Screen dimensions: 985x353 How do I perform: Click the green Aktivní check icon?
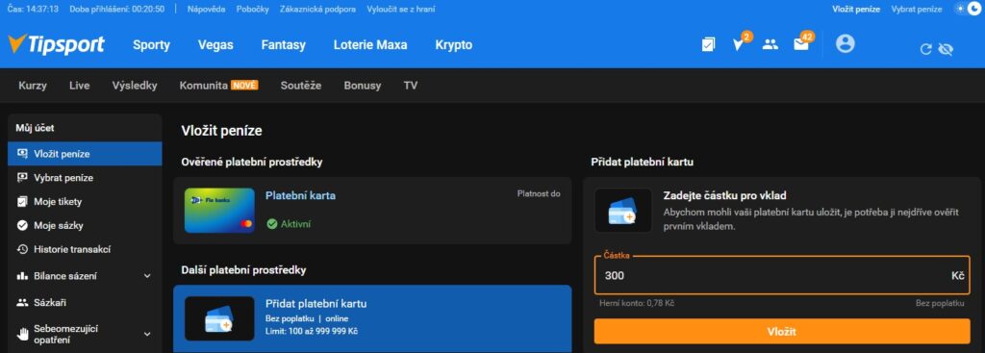[x=271, y=223]
